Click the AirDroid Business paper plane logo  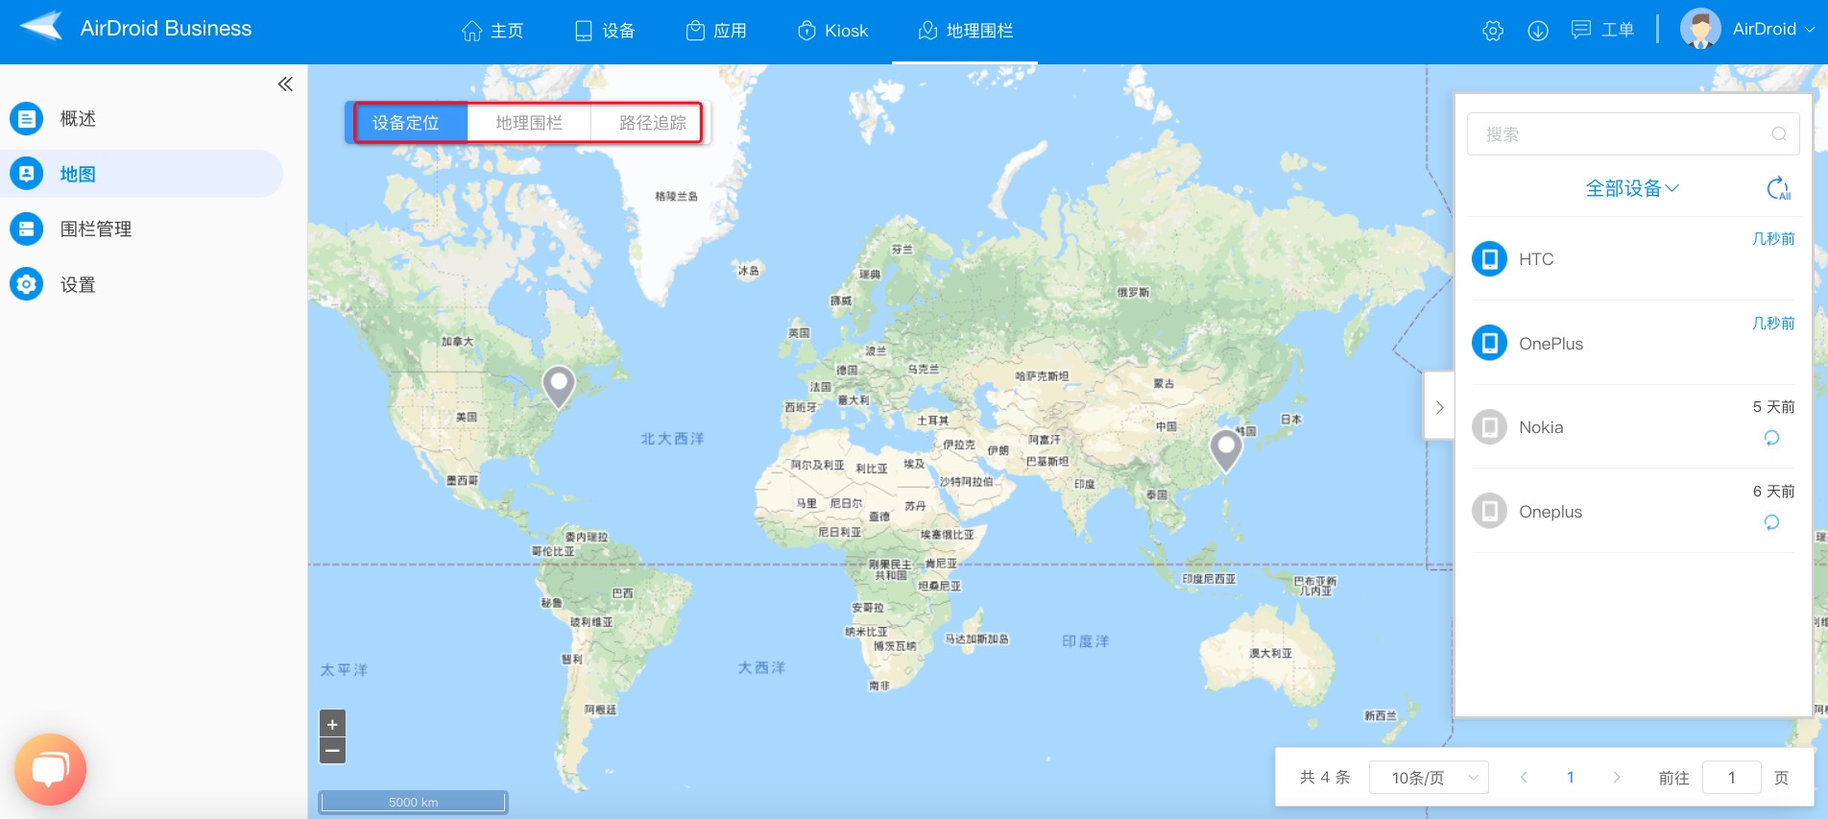(x=41, y=27)
